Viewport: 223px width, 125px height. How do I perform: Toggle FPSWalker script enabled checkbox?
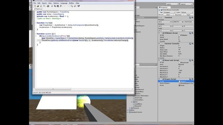[163, 33]
